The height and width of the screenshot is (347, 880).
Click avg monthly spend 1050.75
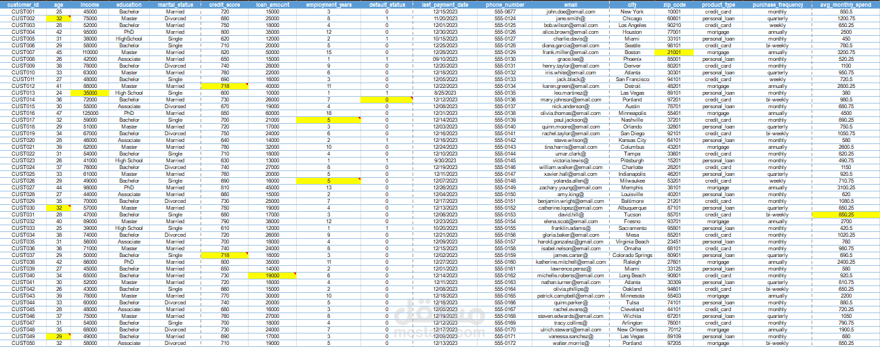pos(845,133)
